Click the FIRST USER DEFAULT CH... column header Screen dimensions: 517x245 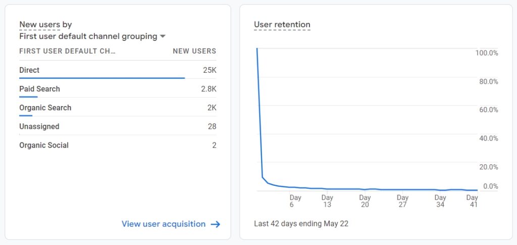click(67, 51)
